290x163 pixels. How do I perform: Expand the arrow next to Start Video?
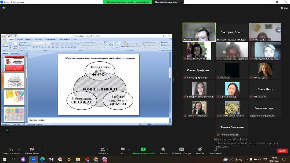[40, 149]
